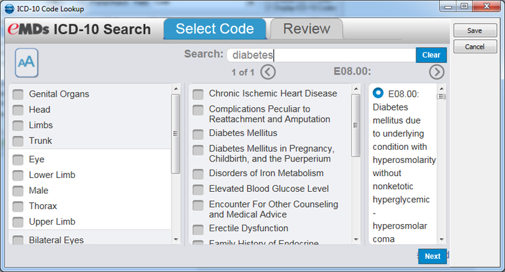Click the diabetes search input field

[321, 55]
